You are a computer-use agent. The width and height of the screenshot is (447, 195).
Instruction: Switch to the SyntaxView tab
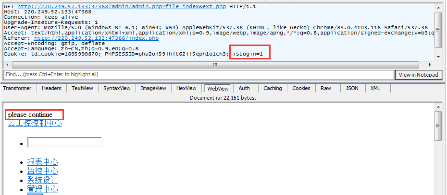[117, 88]
